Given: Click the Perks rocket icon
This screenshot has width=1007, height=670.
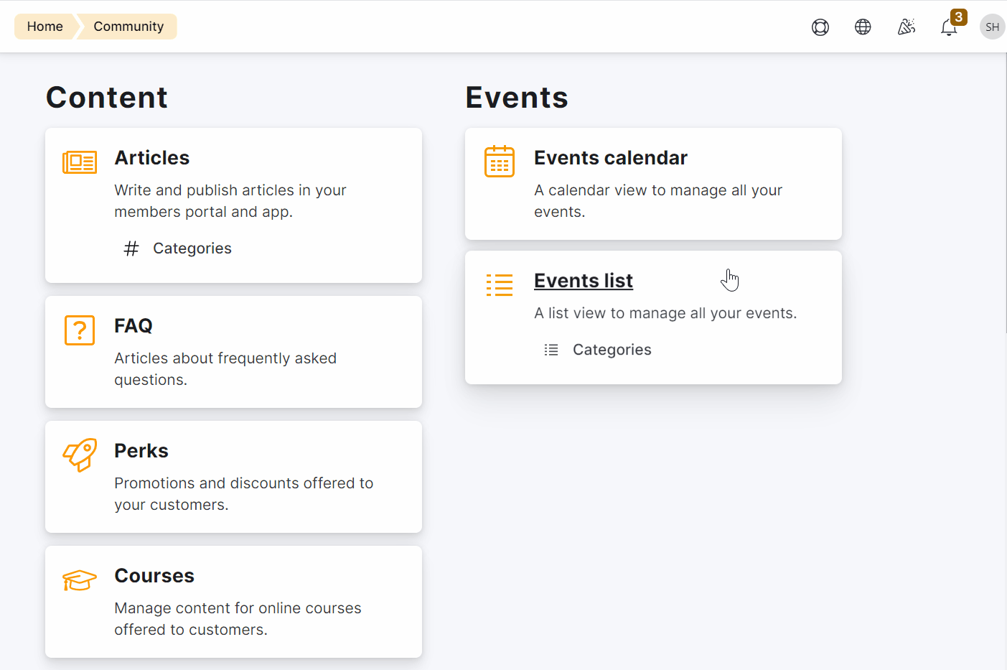Looking at the screenshot, I should pyautogui.click(x=80, y=455).
